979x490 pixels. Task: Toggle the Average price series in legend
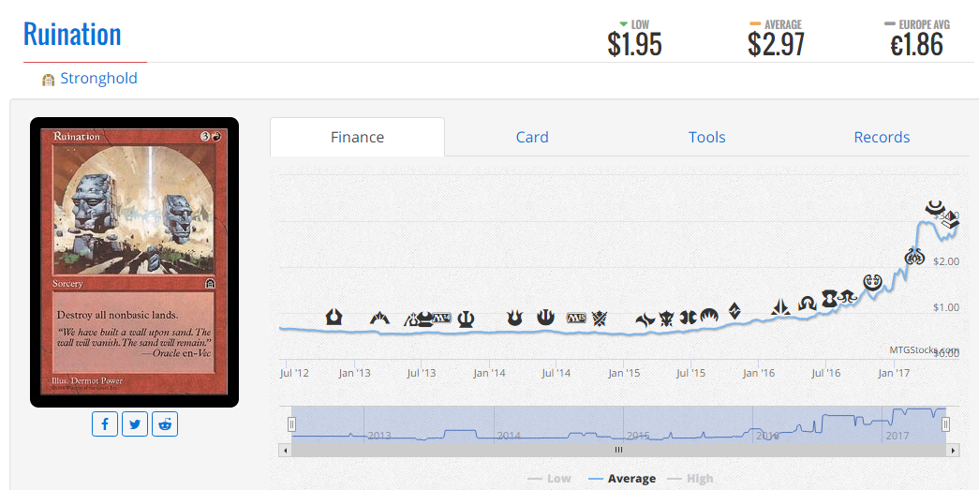pyautogui.click(x=622, y=479)
